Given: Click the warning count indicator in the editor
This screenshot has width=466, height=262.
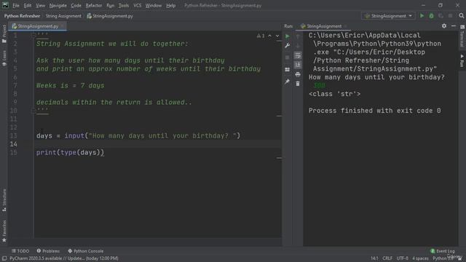Looking at the screenshot, I should pyautogui.click(x=261, y=36).
